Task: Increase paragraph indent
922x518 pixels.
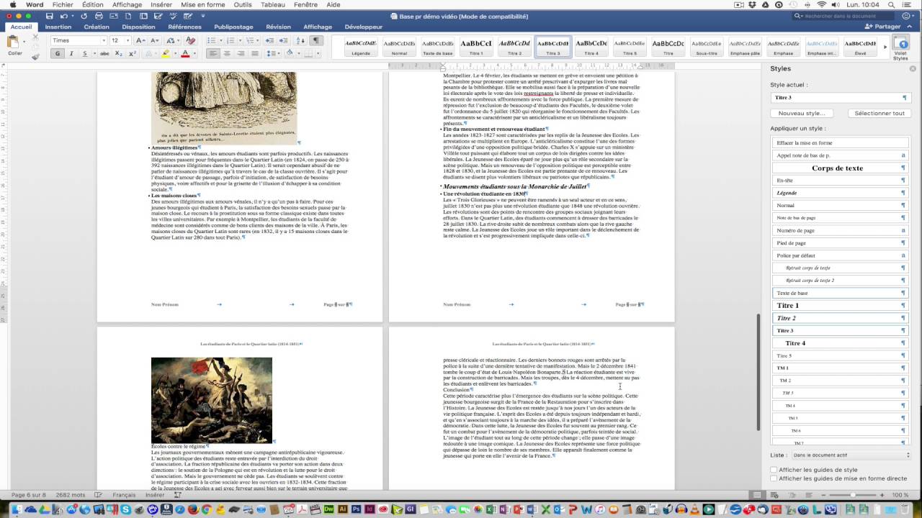Action: pyautogui.click(x=283, y=40)
